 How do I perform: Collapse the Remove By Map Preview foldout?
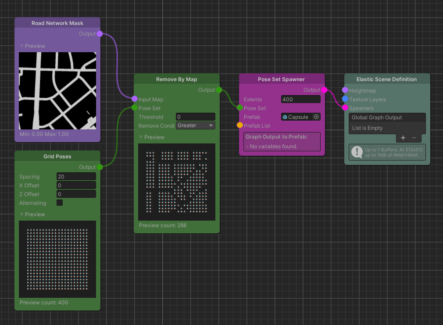coord(141,137)
